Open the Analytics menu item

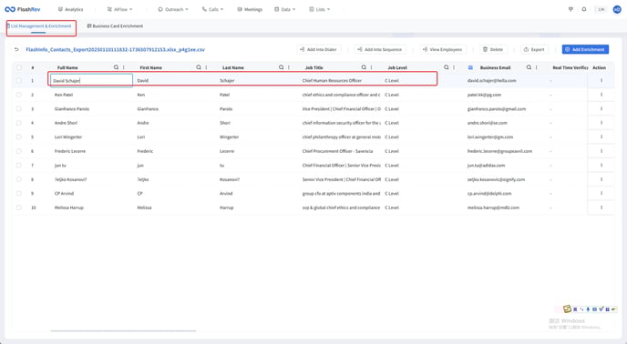(x=70, y=9)
